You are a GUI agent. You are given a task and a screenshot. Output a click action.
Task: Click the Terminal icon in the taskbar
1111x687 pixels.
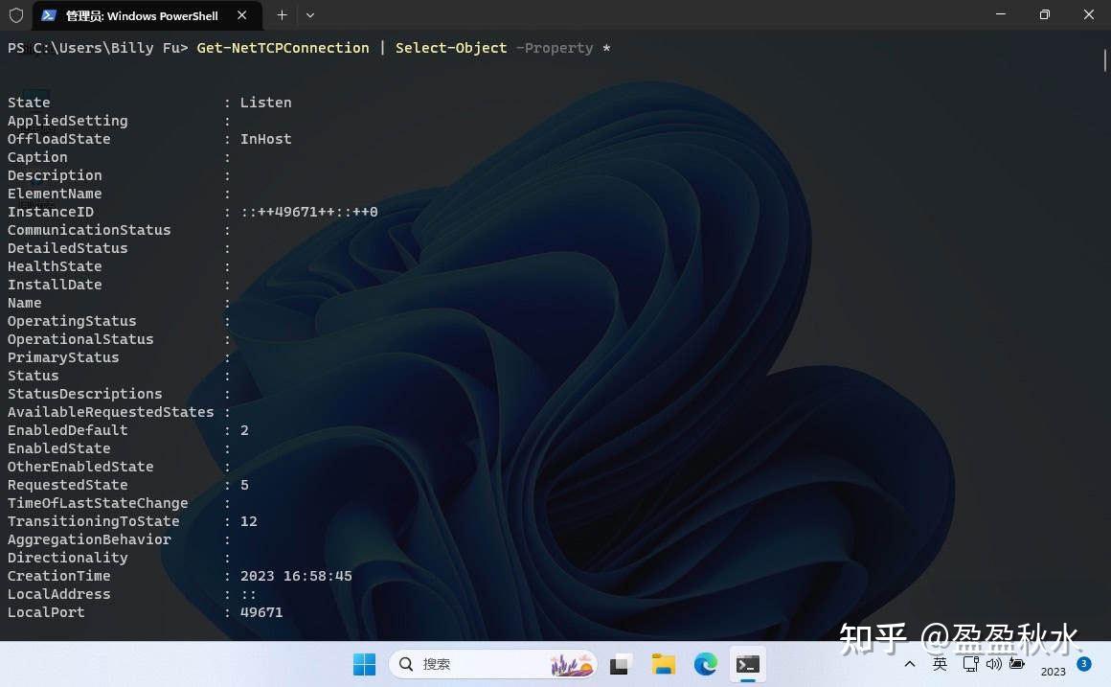747,664
